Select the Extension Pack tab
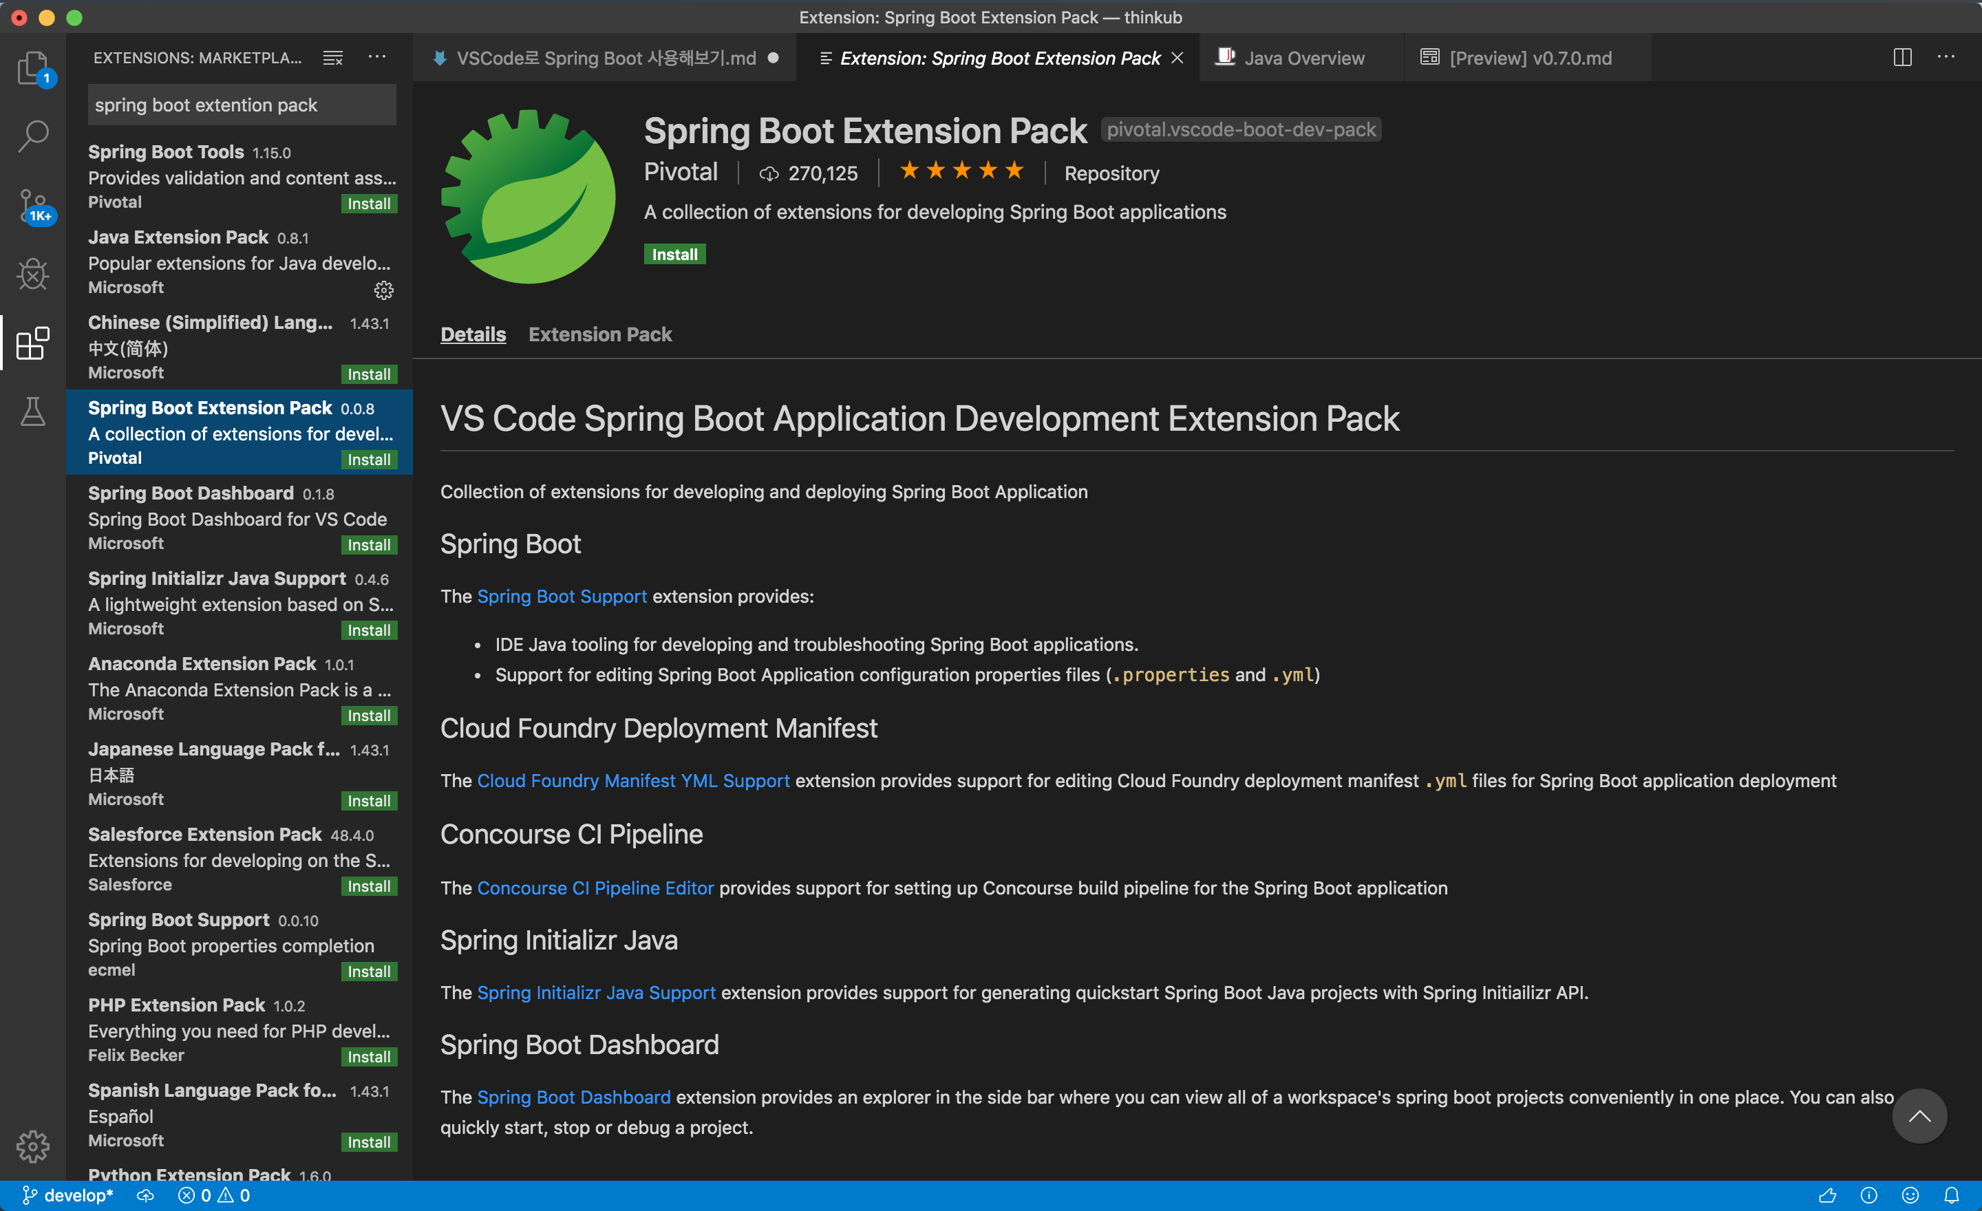Viewport: 1982px width, 1211px height. click(600, 334)
